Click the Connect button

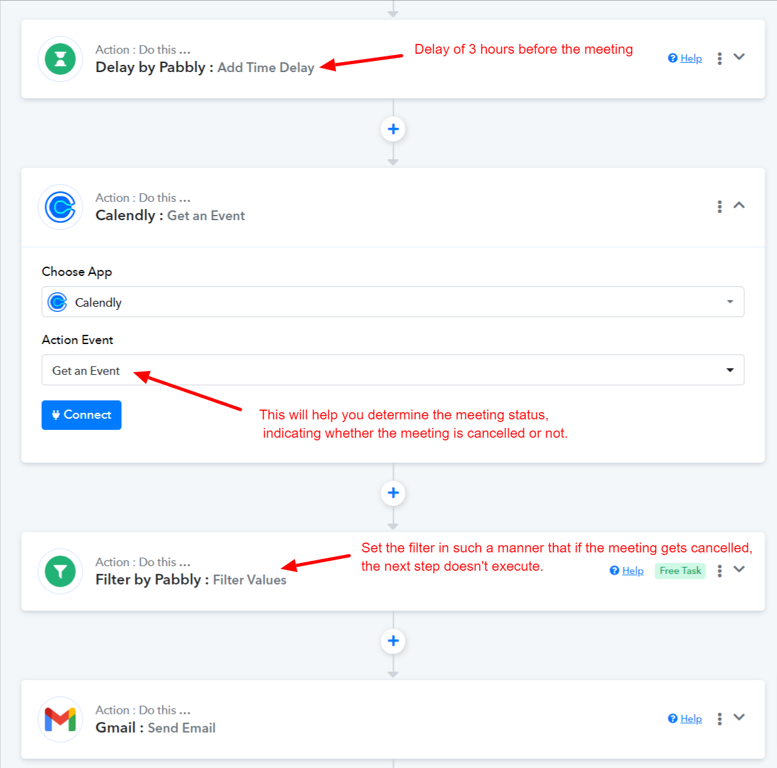[x=81, y=415]
